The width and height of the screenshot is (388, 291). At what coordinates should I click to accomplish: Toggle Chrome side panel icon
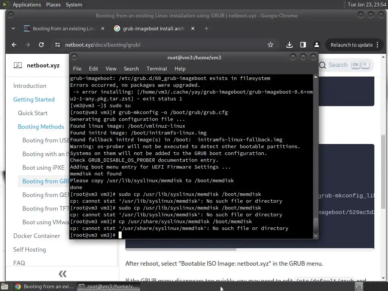pyautogui.click(x=303, y=45)
